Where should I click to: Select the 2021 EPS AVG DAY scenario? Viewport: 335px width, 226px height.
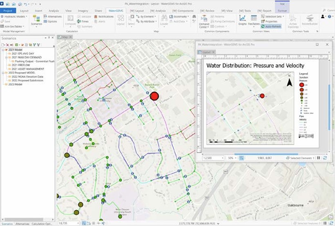click(x=23, y=54)
